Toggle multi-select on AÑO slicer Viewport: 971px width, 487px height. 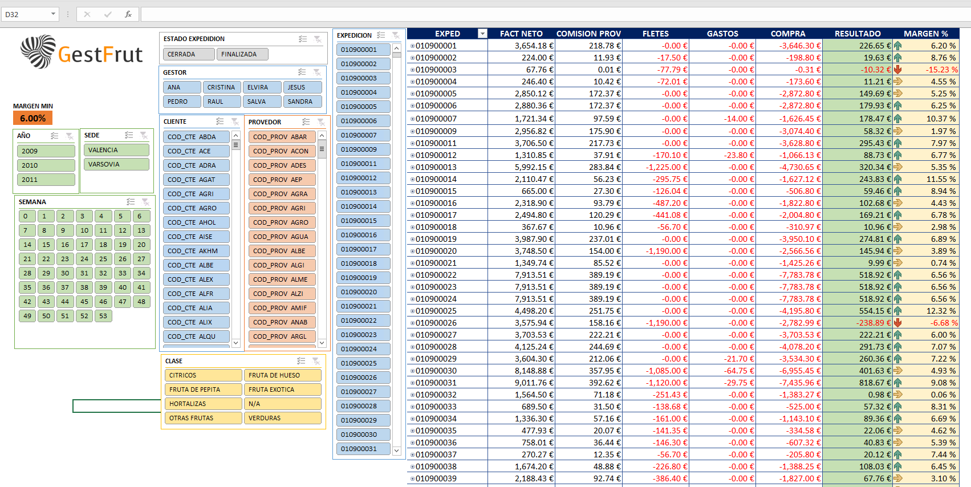[x=55, y=136]
